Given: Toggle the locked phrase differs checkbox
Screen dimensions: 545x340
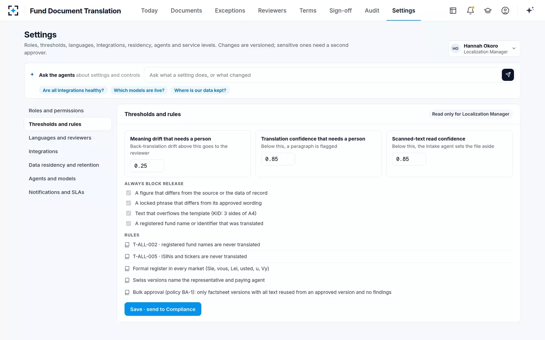Looking at the screenshot, I should (129, 203).
